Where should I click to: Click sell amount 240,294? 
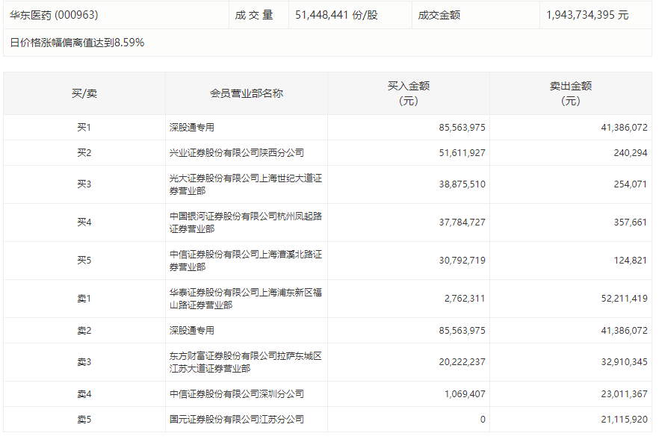click(x=631, y=152)
